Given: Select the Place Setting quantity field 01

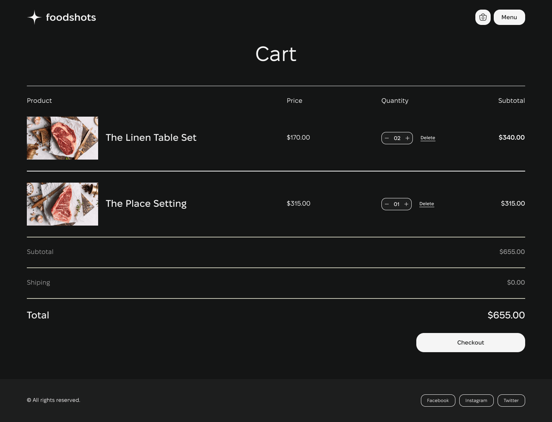Looking at the screenshot, I should (x=396, y=204).
